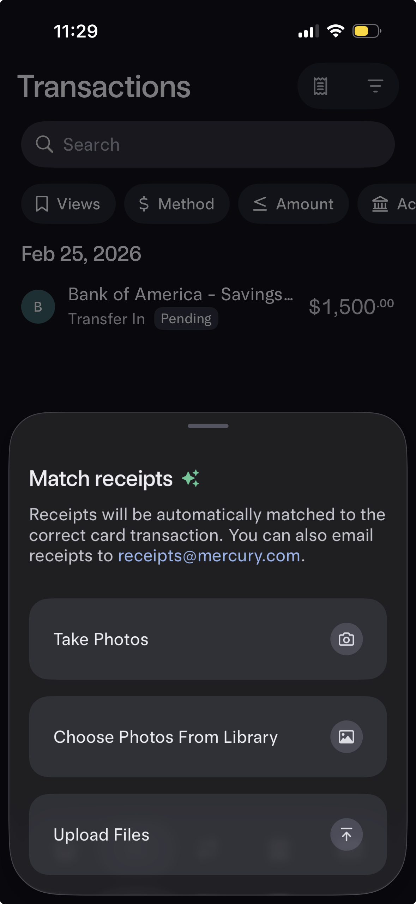Tap the image gallery icon

[346, 737]
